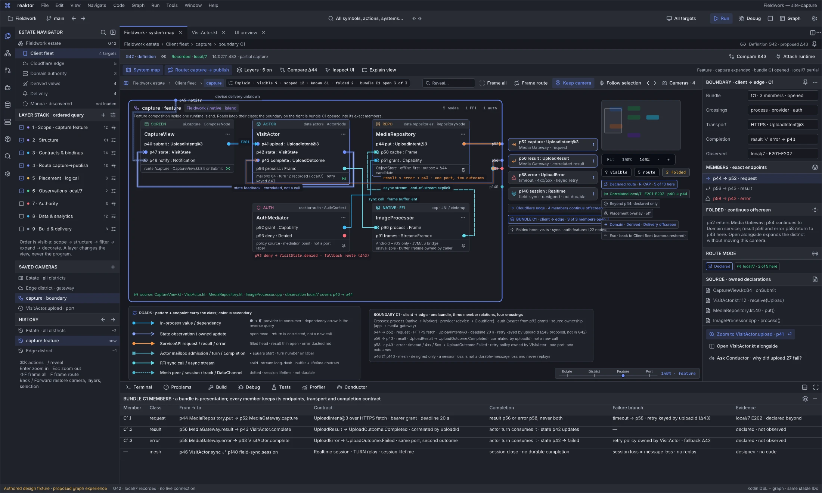Toggle the Keep camera option
The height and width of the screenshot is (493, 822).
[x=573, y=83]
